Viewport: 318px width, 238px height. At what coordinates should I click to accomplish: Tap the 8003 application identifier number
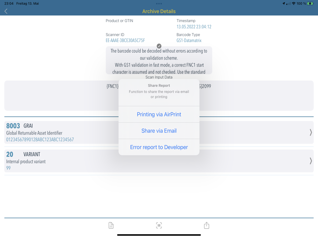(x=13, y=126)
